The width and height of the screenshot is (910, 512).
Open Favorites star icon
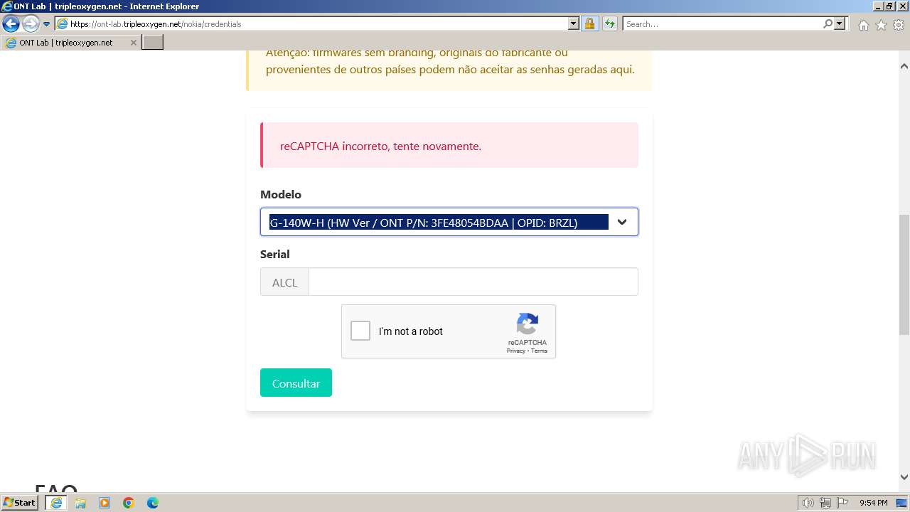pos(881,25)
